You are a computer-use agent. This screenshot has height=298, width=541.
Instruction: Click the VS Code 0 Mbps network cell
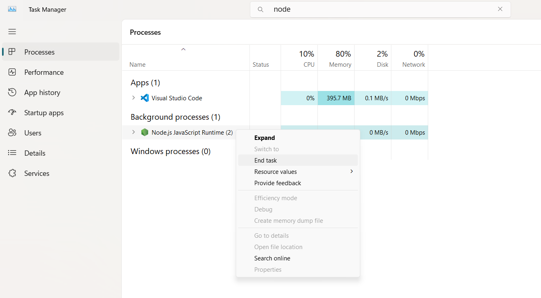410,98
